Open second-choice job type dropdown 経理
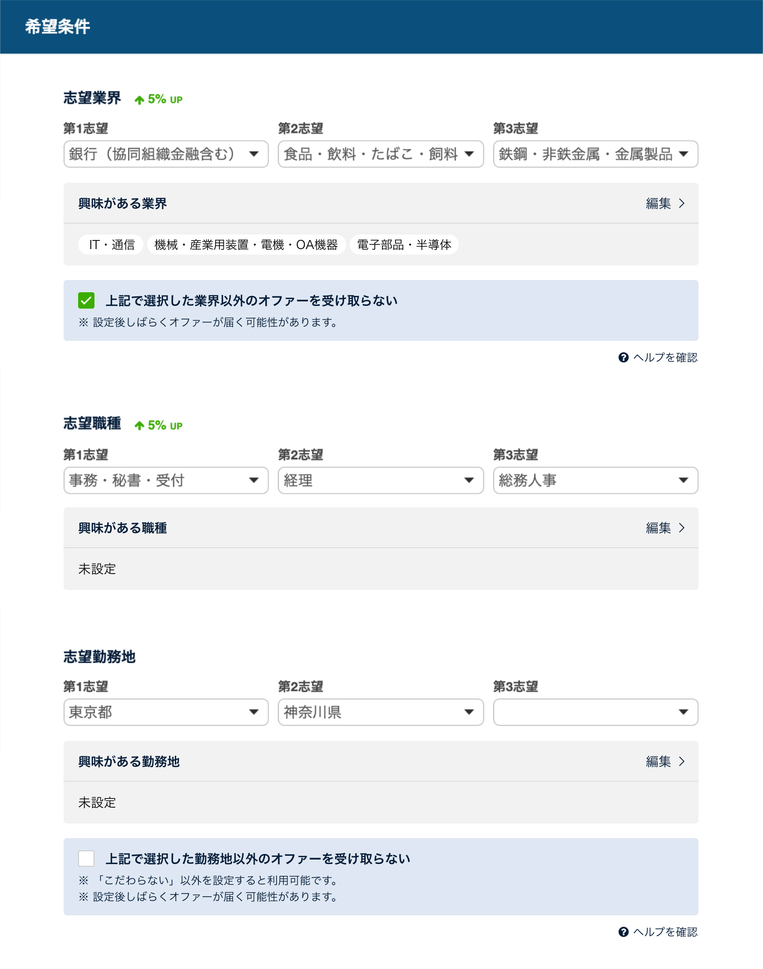The width and height of the screenshot is (763, 969). coord(380,480)
